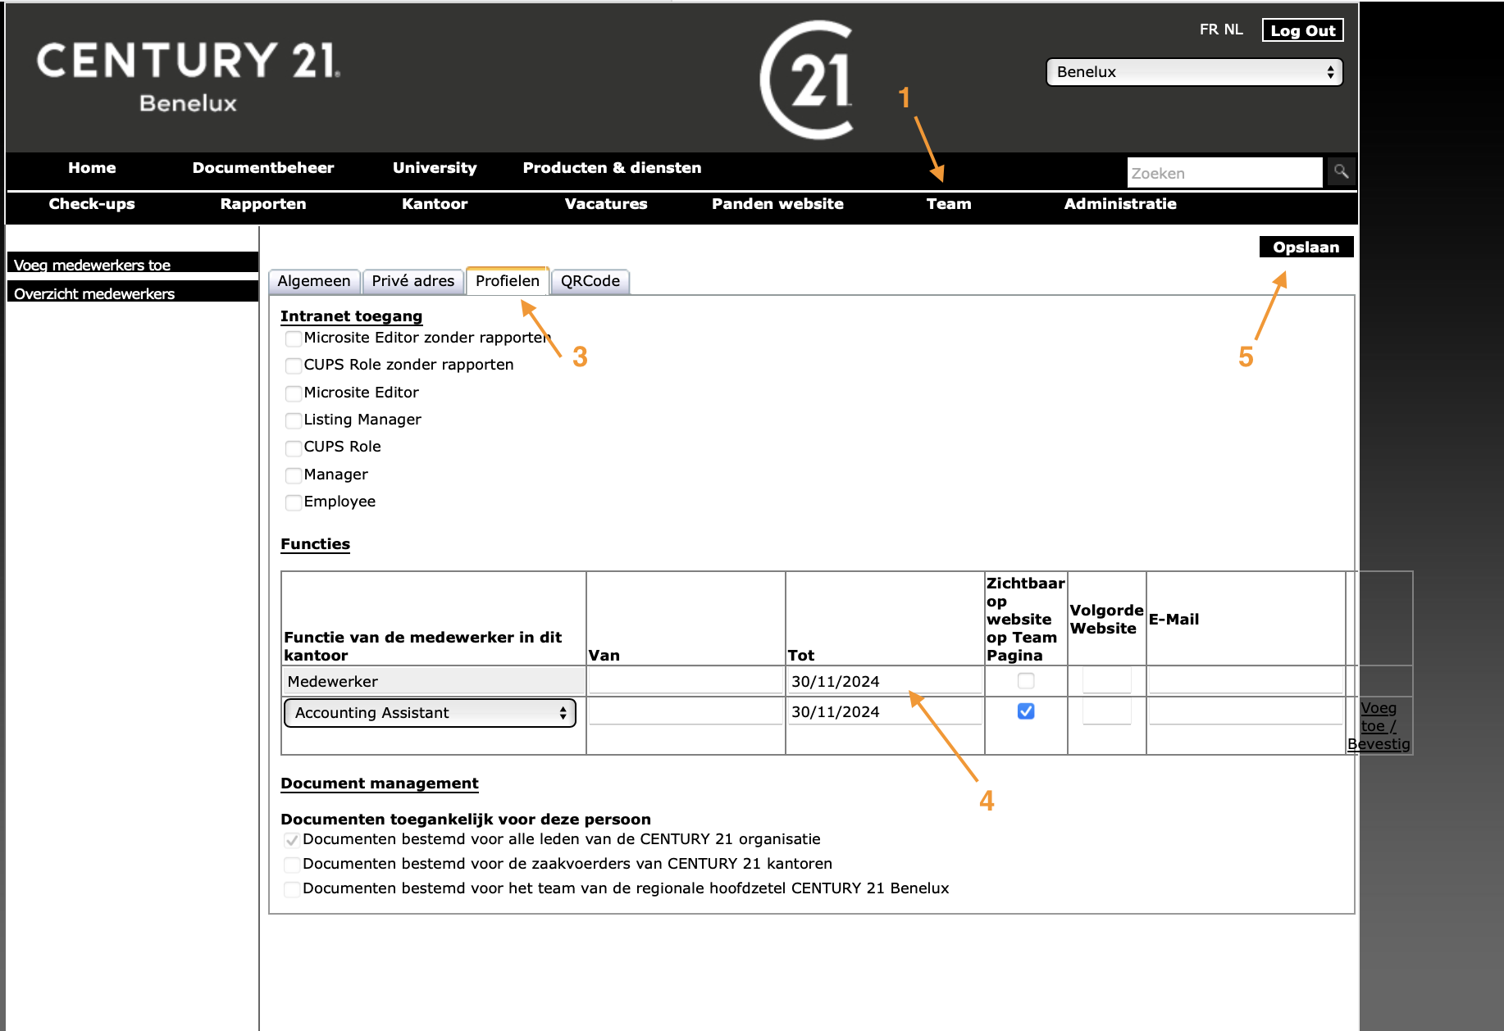Click the Voeg toe / Bevestig link
The image size is (1504, 1031).
(x=1378, y=726)
